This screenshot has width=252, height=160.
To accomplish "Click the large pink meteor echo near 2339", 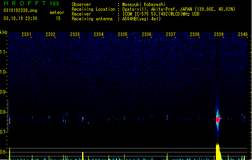I will [x=218, y=119].
